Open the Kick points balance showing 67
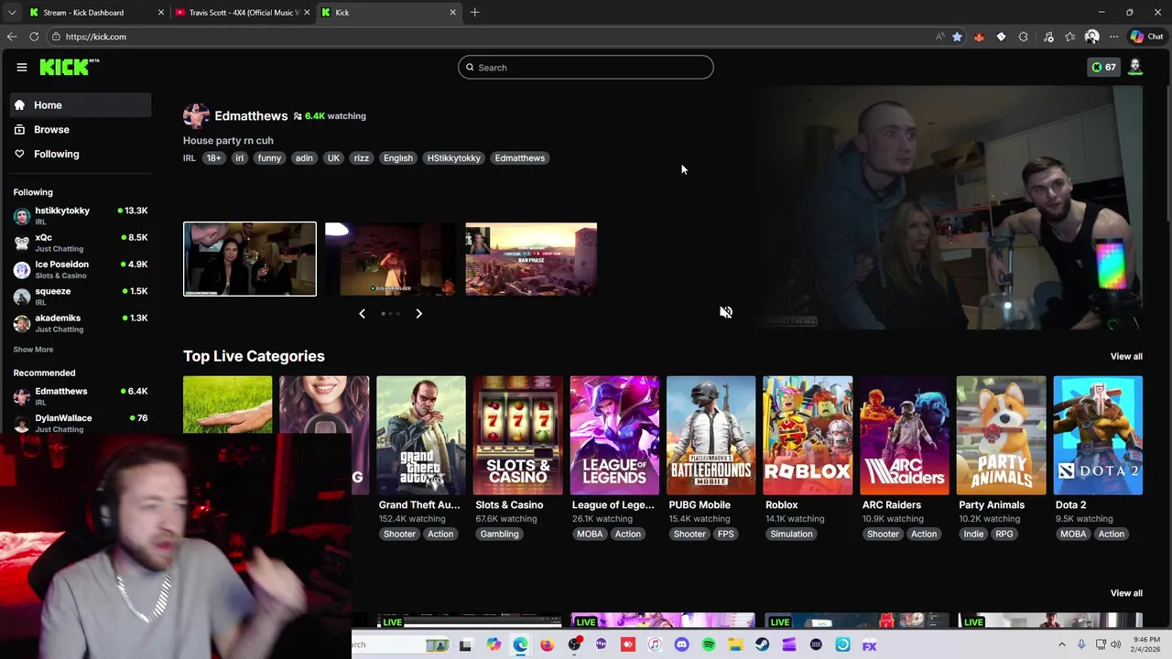The height and width of the screenshot is (659, 1172). [1103, 67]
